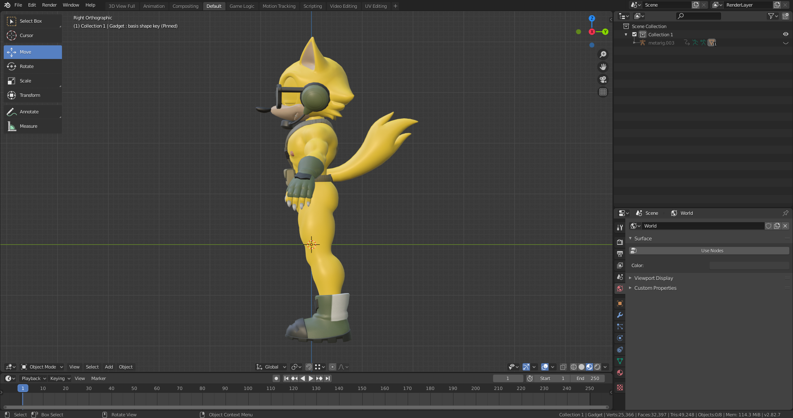Switch to the UV Editing workspace tab
The width and height of the screenshot is (793, 418).
pos(376,6)
